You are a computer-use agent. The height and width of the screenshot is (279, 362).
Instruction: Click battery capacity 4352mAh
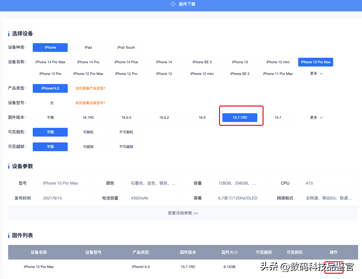[x=139, y=198]
